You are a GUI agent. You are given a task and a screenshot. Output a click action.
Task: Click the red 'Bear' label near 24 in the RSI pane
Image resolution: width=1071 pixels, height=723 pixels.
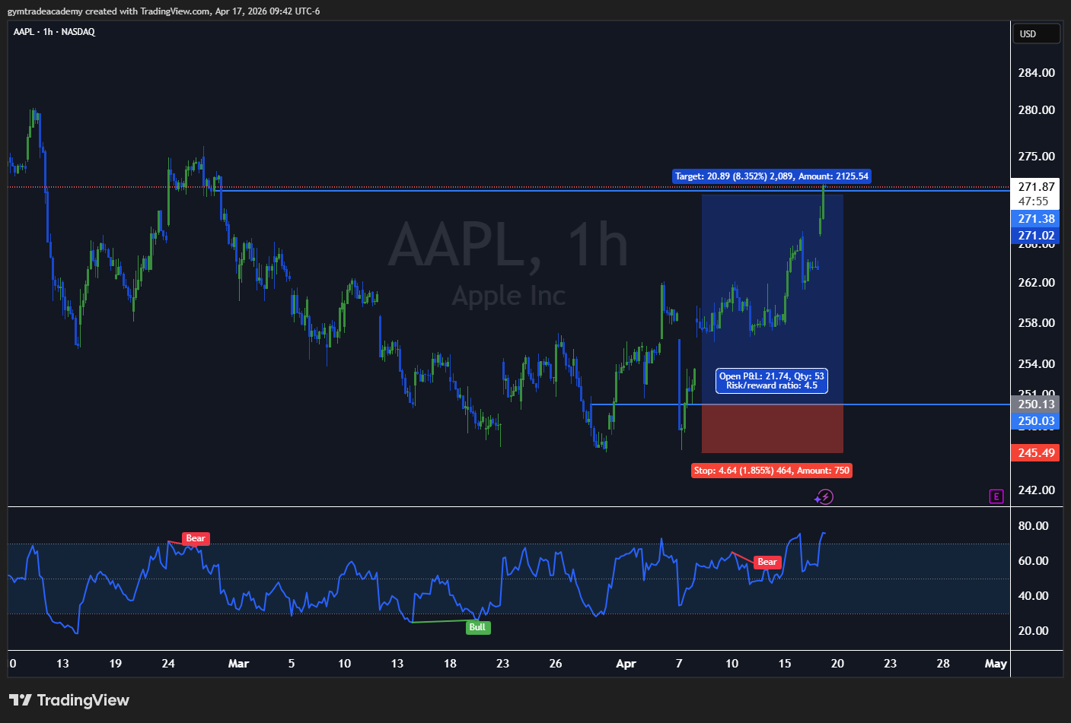pyautogui.click(x=196, y=538)
